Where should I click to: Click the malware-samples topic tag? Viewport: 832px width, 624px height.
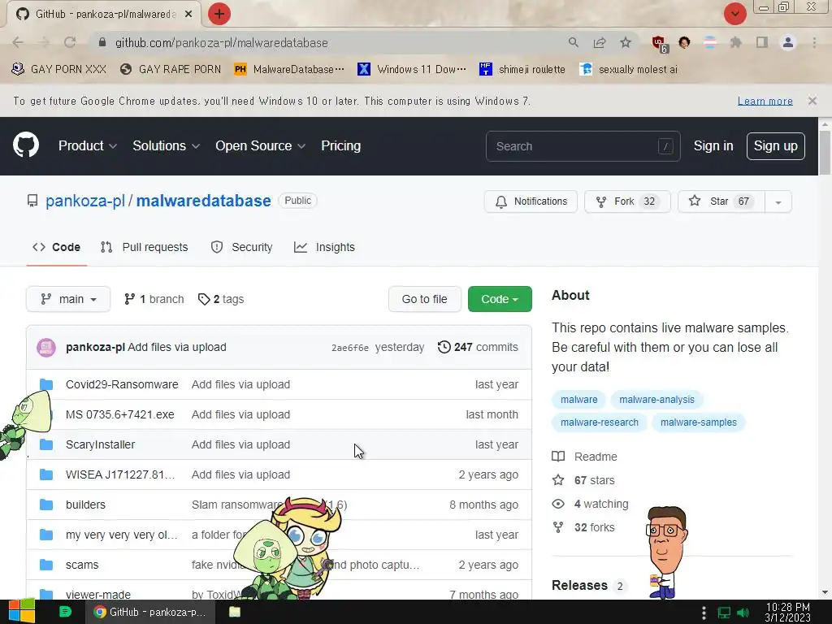click(698, 422)
